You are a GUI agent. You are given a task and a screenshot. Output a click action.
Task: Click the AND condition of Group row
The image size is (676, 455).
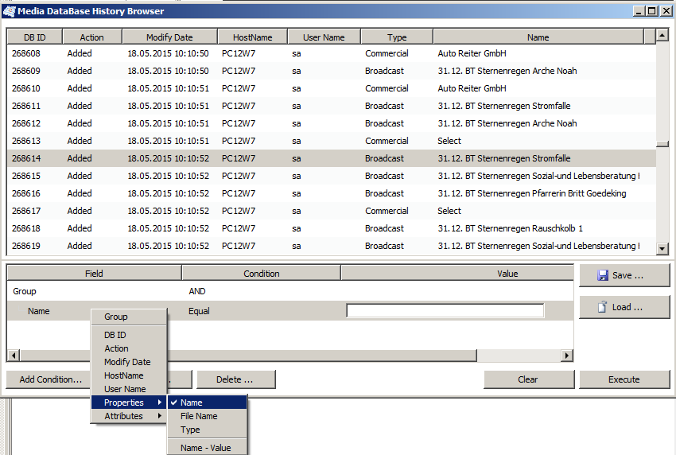[197, 291]
